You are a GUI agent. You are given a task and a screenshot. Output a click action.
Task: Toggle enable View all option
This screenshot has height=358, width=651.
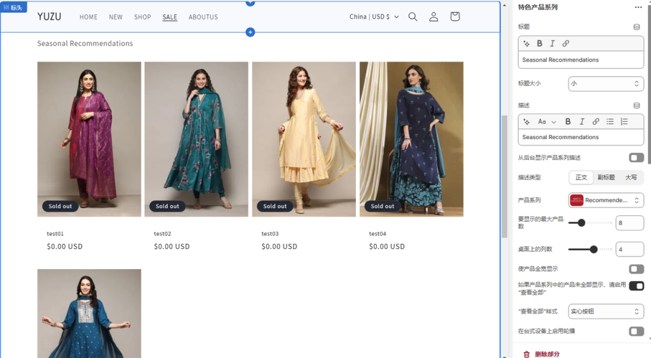636,286
